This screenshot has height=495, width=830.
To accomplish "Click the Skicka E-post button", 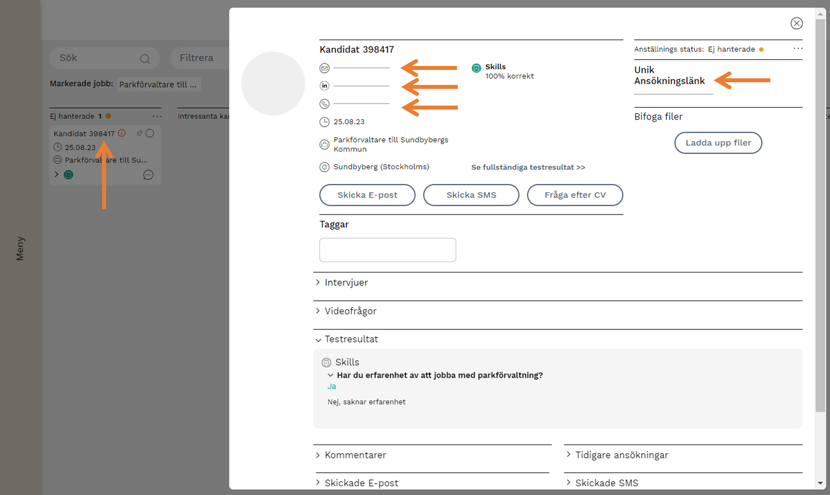I will pyautogui.click(x=367, y=195).
